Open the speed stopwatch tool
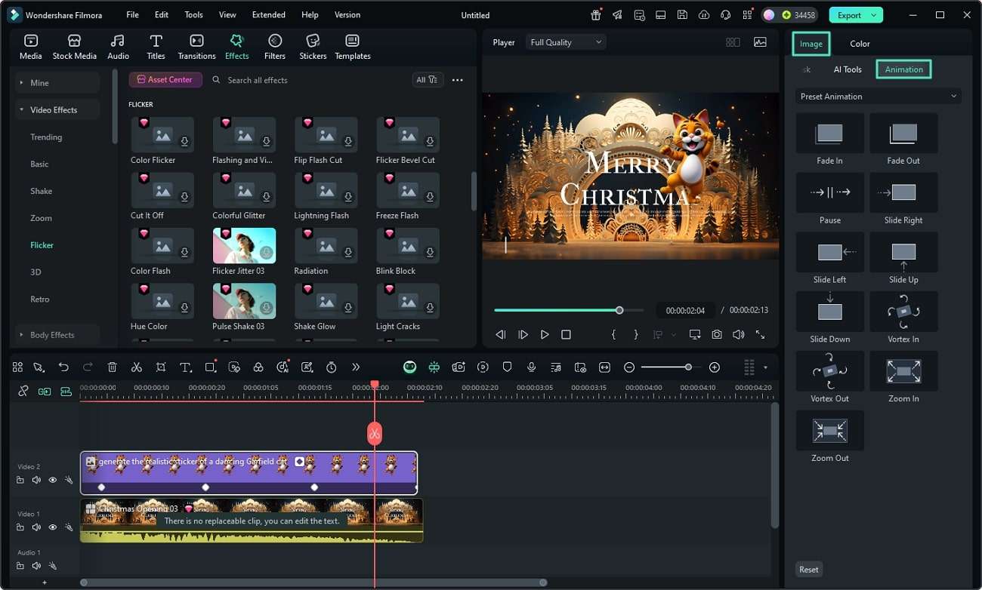The height and width of the screenshot is (590, 982). point(331,367)
